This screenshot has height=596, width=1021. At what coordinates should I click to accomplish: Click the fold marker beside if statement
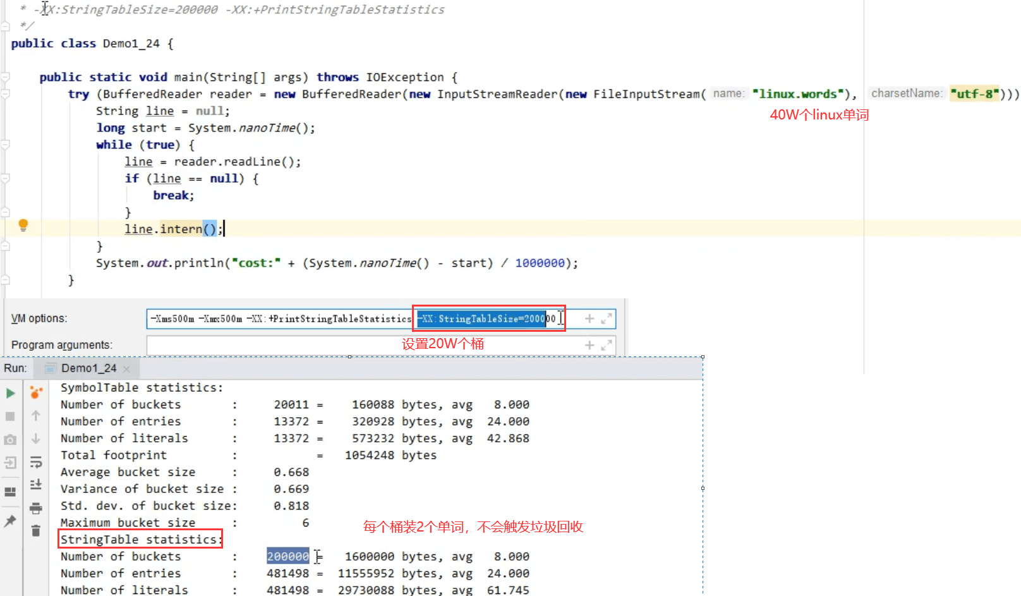5,179
